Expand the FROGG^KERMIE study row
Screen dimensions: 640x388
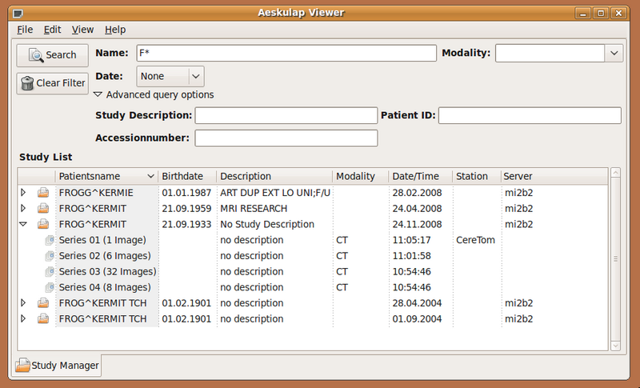pyautogui.click(x=23, y=193)
